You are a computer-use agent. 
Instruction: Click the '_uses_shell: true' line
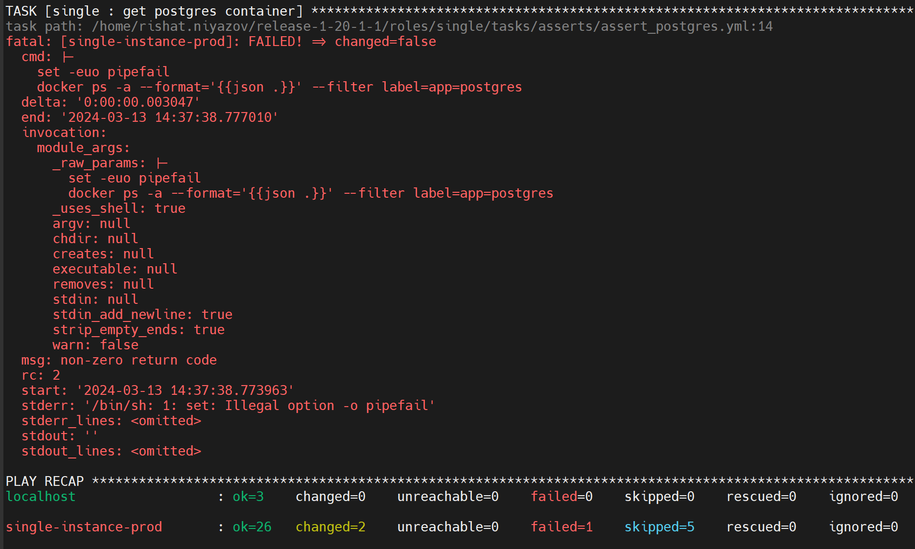(119, 208)
